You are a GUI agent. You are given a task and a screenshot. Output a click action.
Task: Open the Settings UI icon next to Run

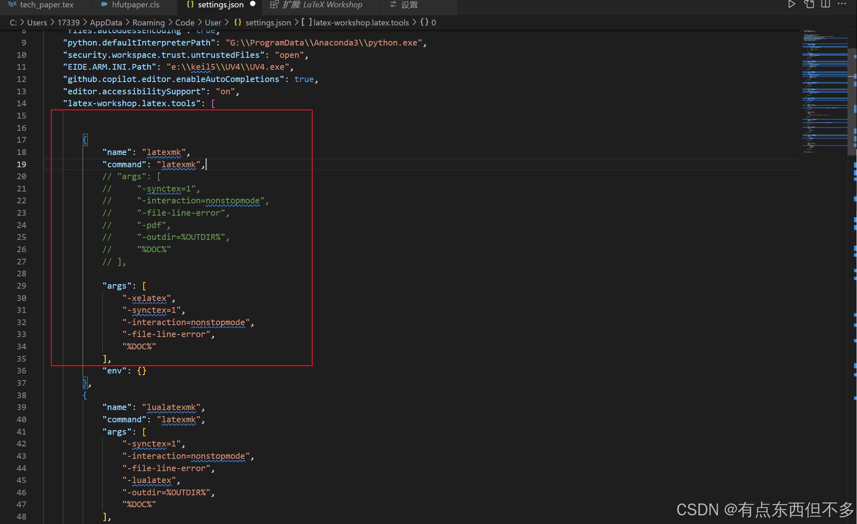[x=809, y=5]
